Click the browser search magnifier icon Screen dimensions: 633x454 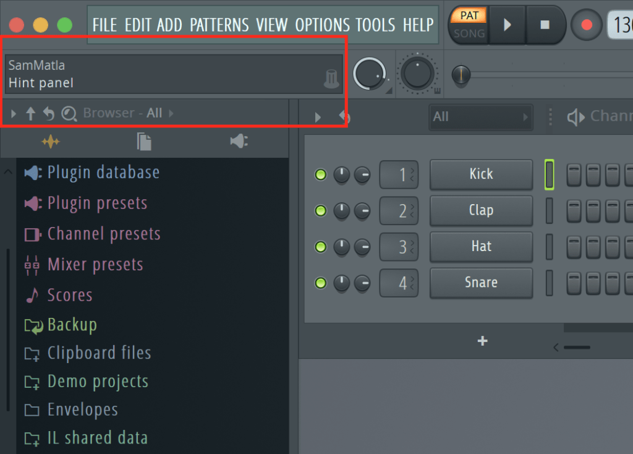pos(69,113)
